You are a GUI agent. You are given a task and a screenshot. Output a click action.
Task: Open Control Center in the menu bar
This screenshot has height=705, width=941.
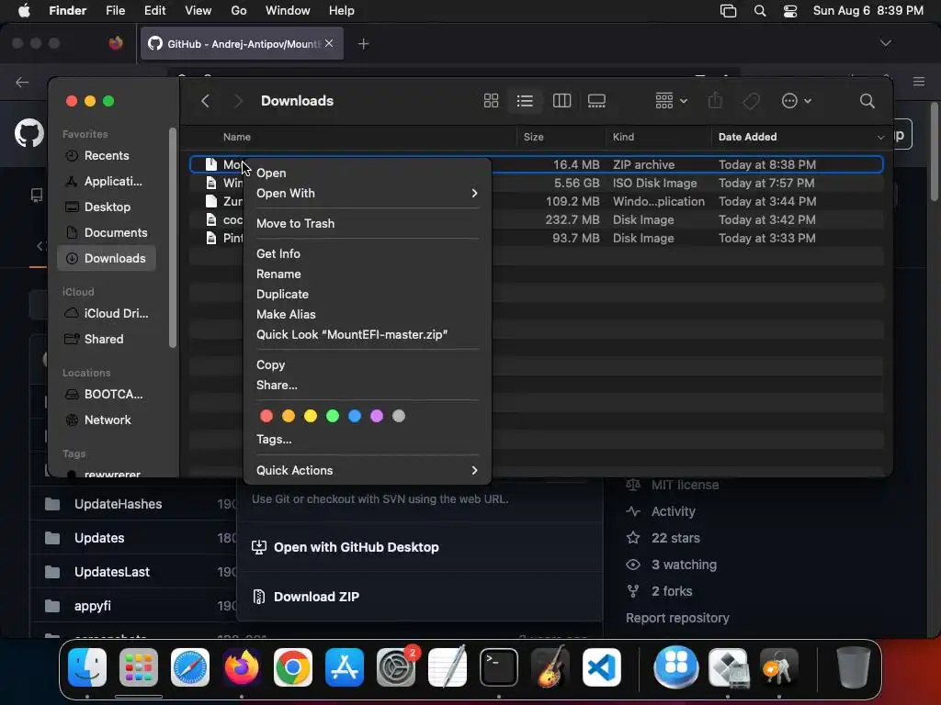pyautogui.click(x=790, y=11)
